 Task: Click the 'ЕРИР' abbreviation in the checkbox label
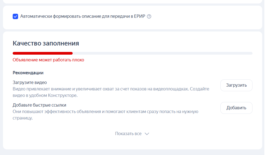pyautogui.click(x=139, y=16)
